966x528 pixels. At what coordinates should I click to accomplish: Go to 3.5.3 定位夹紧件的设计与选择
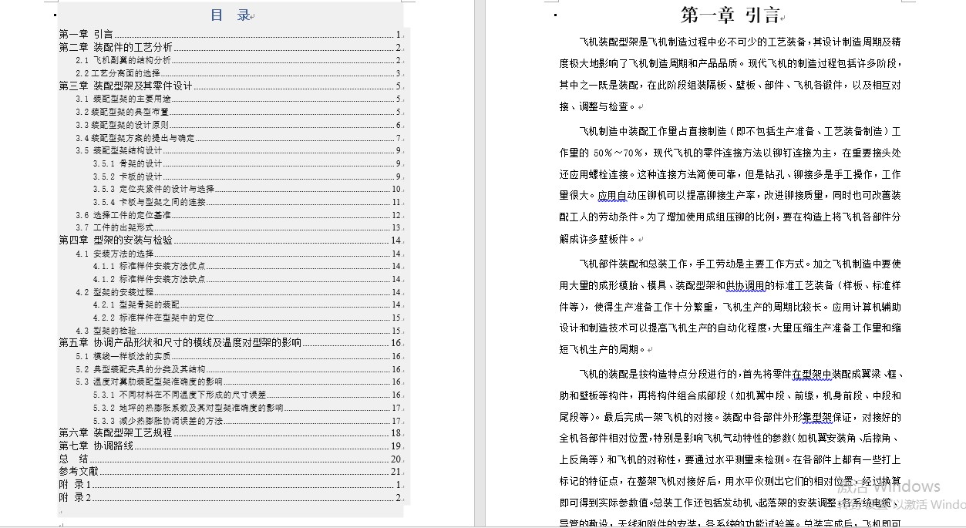click(247, 189)
